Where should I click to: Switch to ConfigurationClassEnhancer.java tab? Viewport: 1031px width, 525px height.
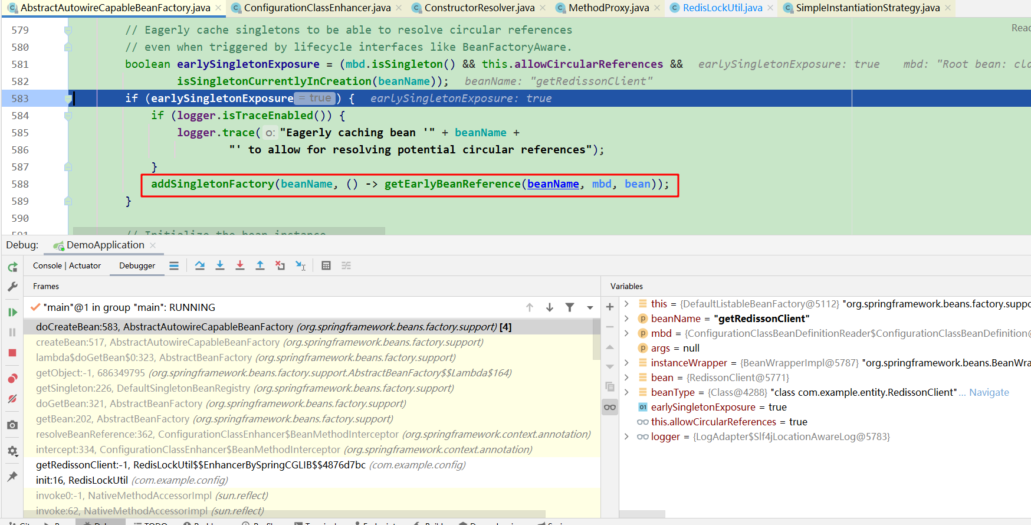(317, 8)
